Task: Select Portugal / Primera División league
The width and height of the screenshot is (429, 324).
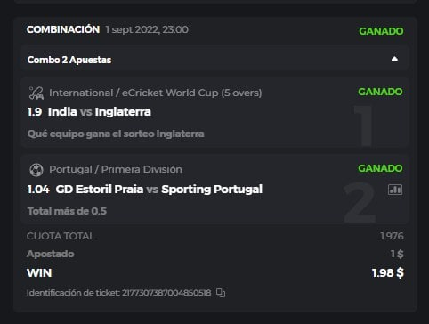Action: tap(116, 169)
